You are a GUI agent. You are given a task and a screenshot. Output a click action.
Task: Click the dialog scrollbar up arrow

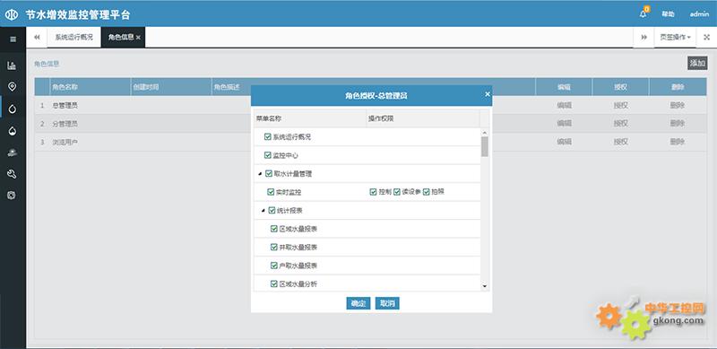tap(485, 133)
